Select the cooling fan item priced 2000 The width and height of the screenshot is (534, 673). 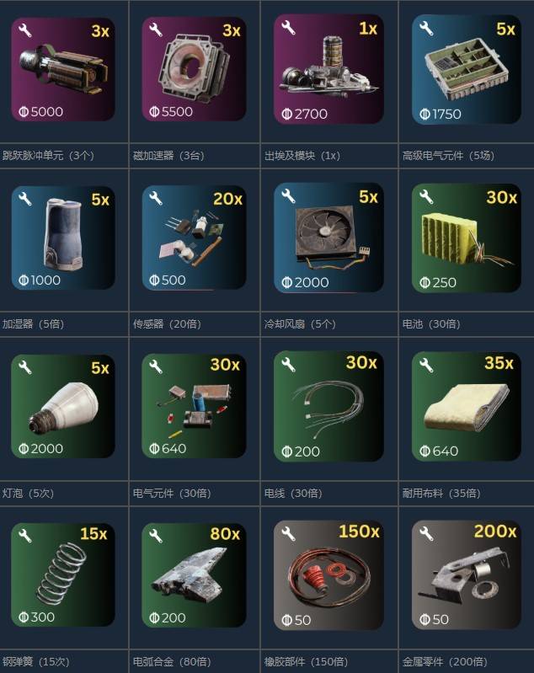[328, 238]
